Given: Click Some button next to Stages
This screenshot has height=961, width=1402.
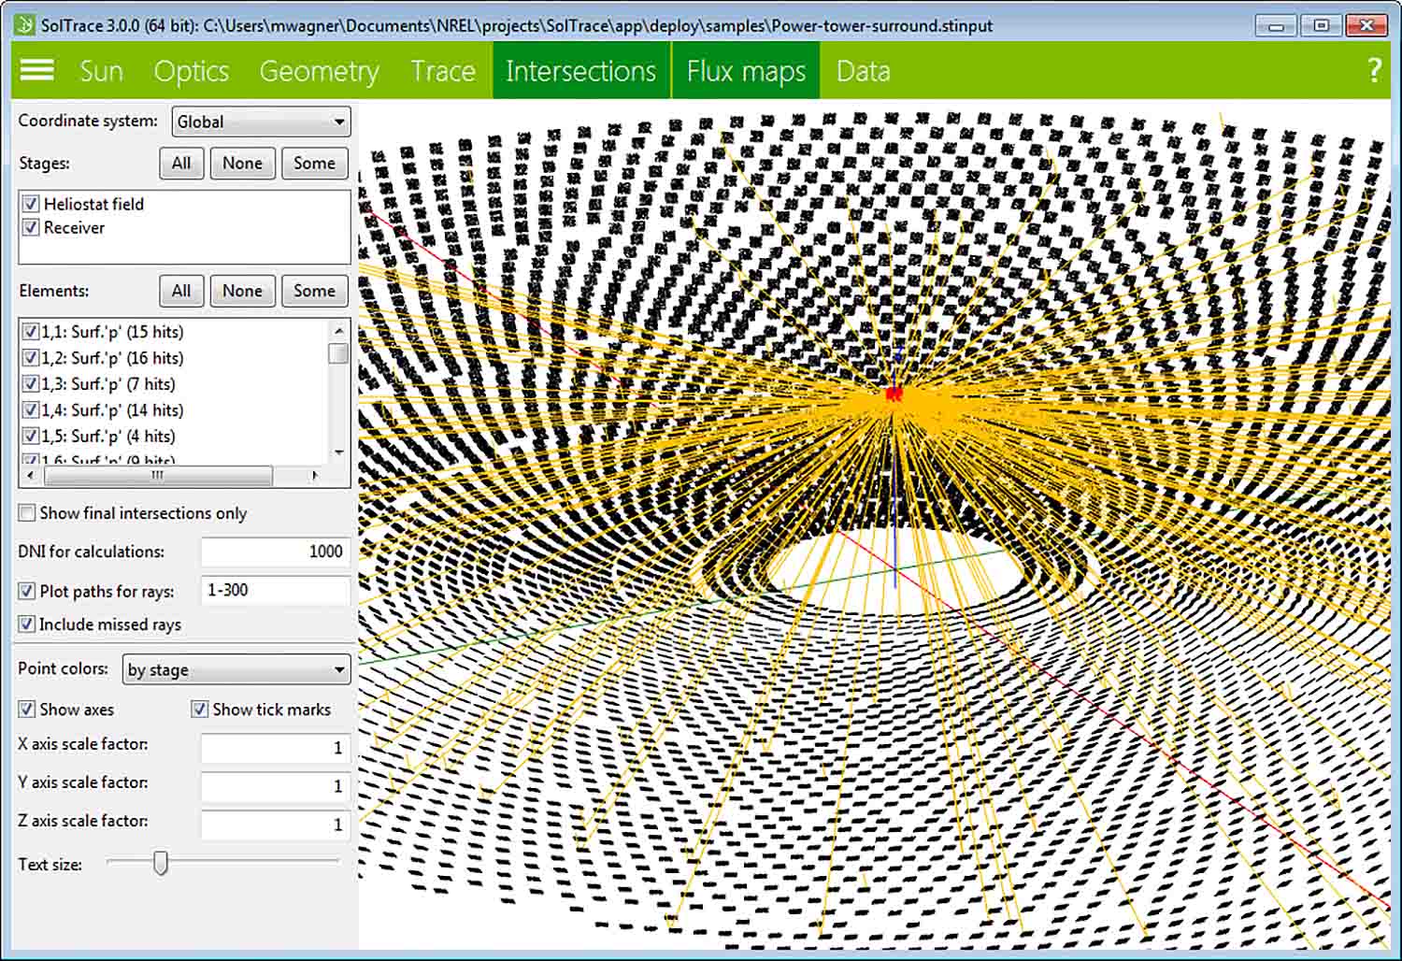Looking at the screenshot, I should tap(314, 163).
